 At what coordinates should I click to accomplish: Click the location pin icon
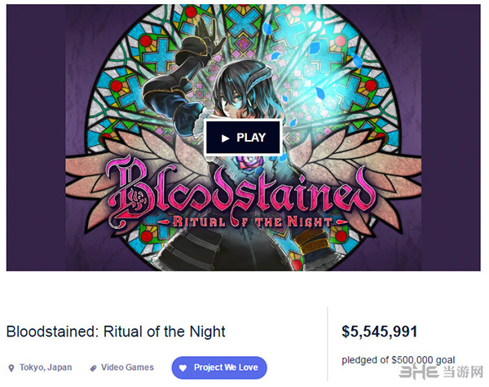pyautogui.click(x=11, y=368)
